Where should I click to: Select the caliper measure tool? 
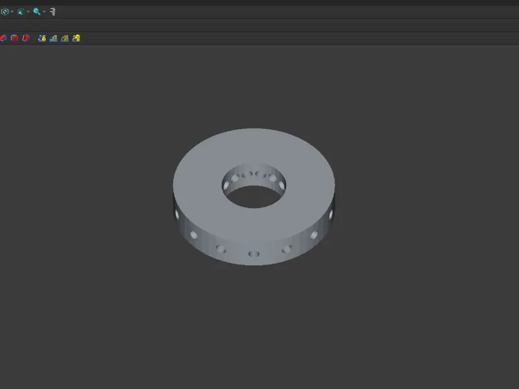tap(53, 12)
